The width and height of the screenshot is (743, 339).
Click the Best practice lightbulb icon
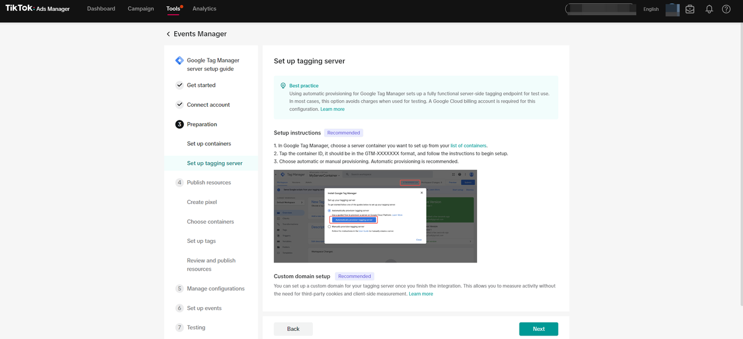pyautogui.click(x=284, y=85)
